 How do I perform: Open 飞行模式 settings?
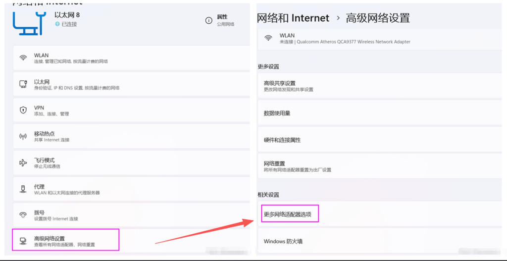tap(131, 163)
